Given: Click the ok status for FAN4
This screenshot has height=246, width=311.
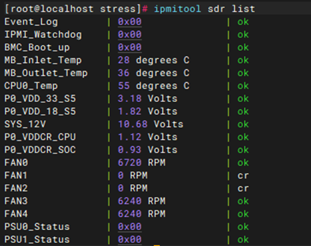Looking at the screenshot, I should coord(243,214).
